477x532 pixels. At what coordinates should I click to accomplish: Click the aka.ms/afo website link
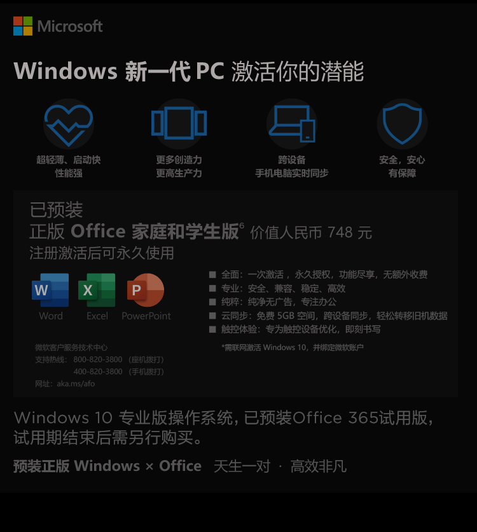[76, 384]
